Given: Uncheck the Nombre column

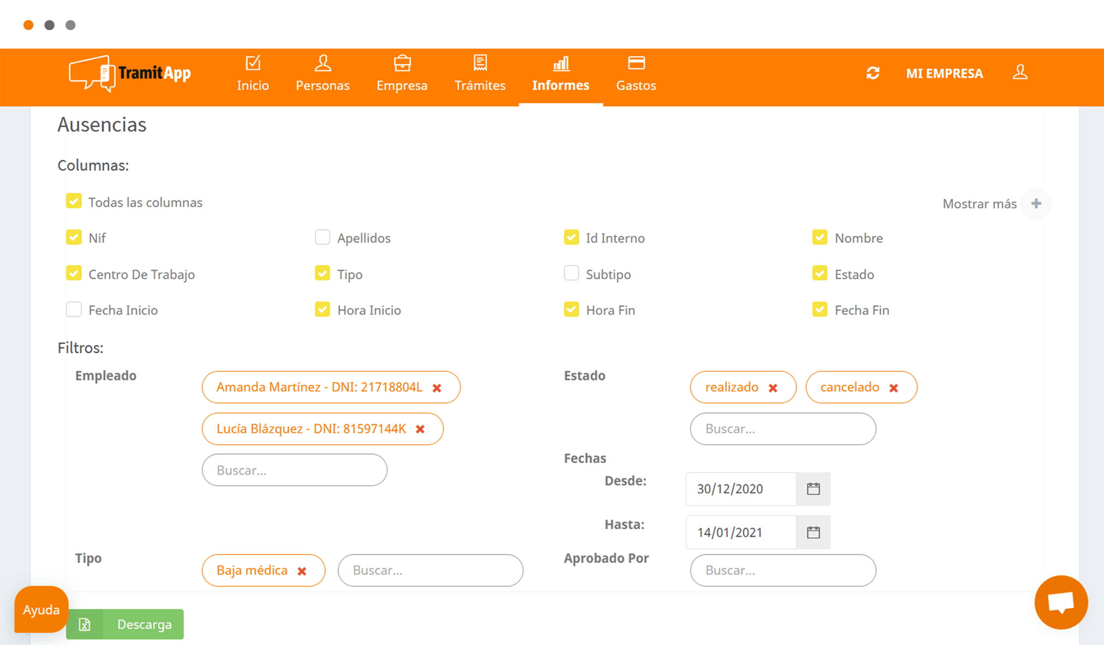Looking at the screenshot, I should tap(820, 237).
